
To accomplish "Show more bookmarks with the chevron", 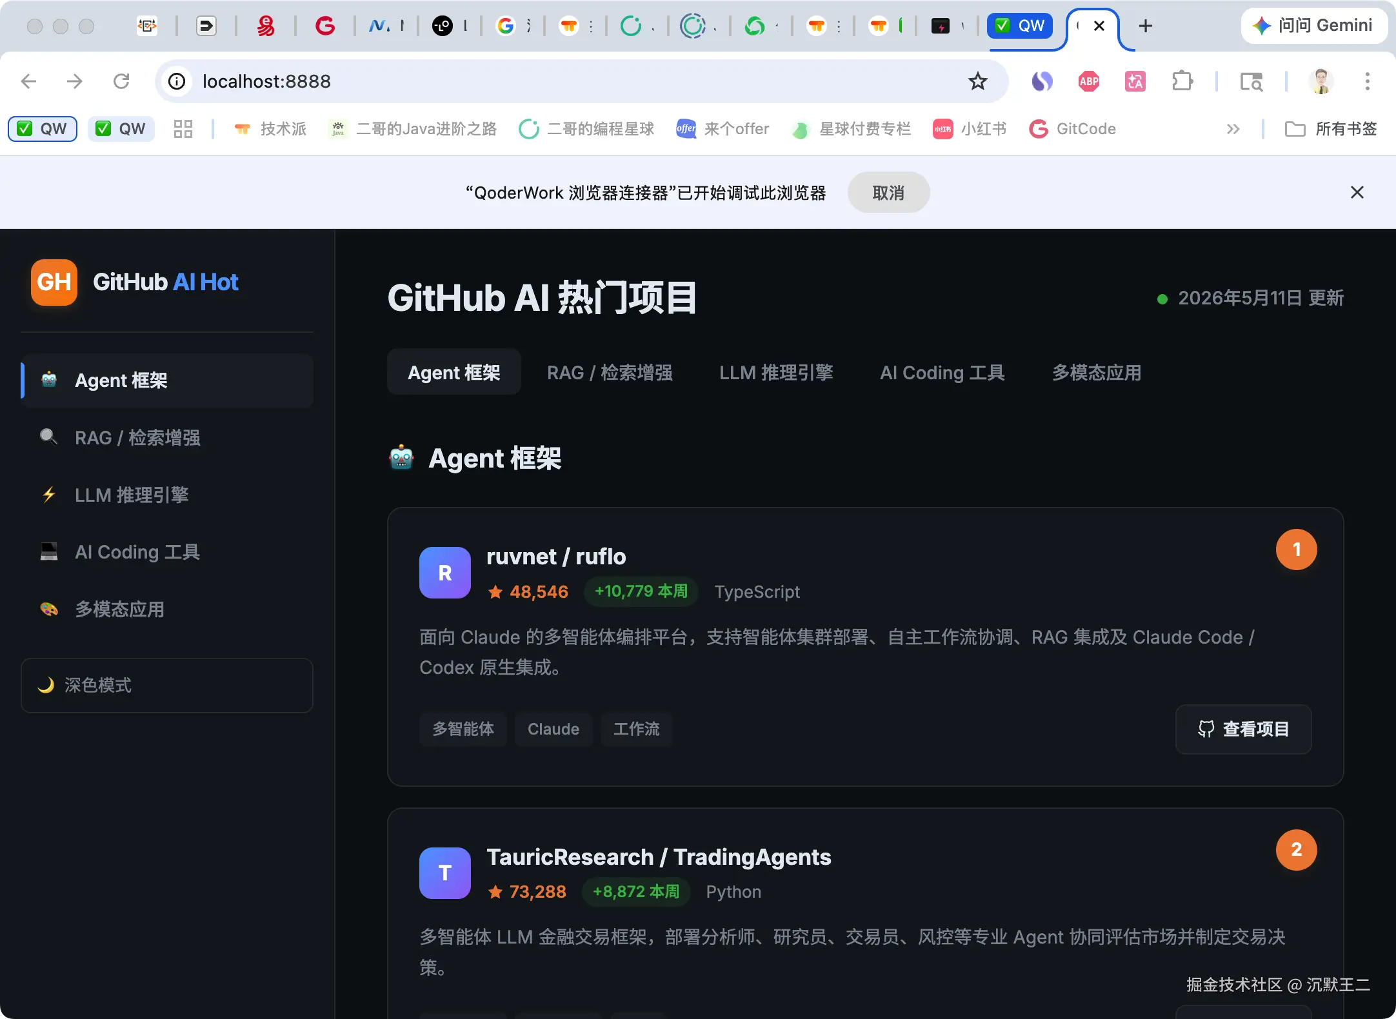I will [x=1233, y=129].
